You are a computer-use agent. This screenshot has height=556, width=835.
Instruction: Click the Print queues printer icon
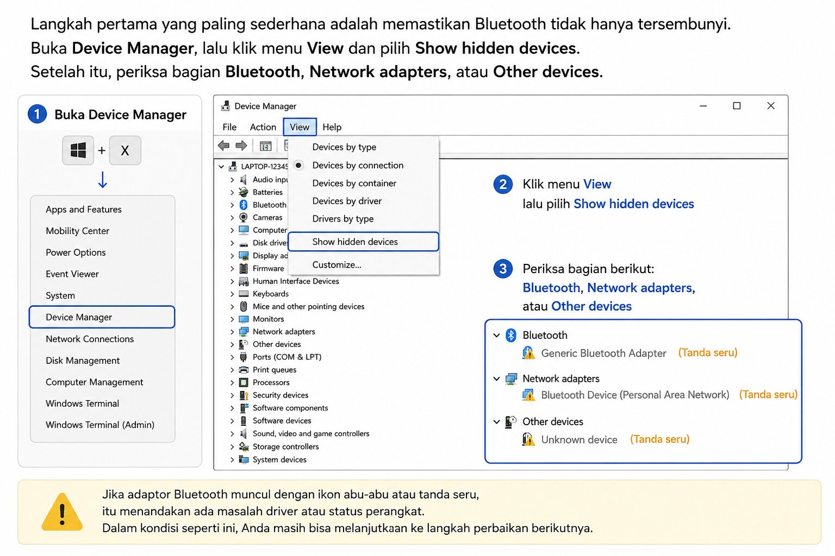(x=244, y=370)
